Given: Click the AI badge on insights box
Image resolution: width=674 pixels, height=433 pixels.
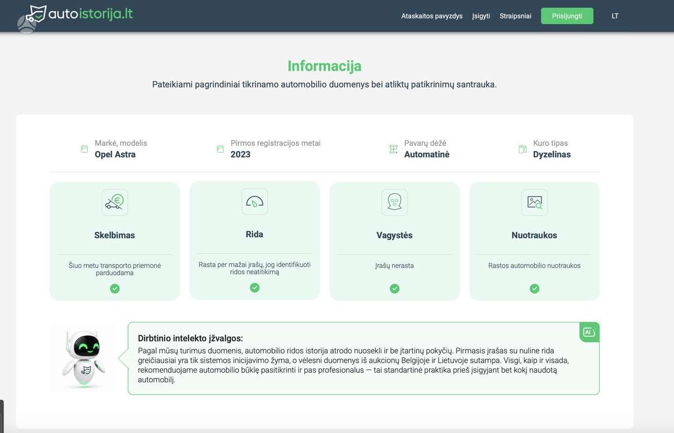Looking at the screenshot, I should 589,332.
